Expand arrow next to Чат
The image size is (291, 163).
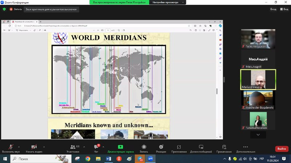(x=103, y=147)
